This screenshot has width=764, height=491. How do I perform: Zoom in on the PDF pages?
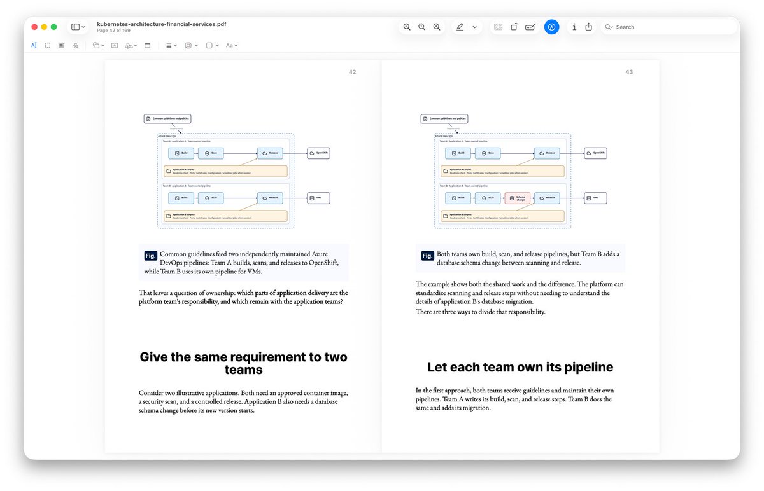tap(437, 27)
